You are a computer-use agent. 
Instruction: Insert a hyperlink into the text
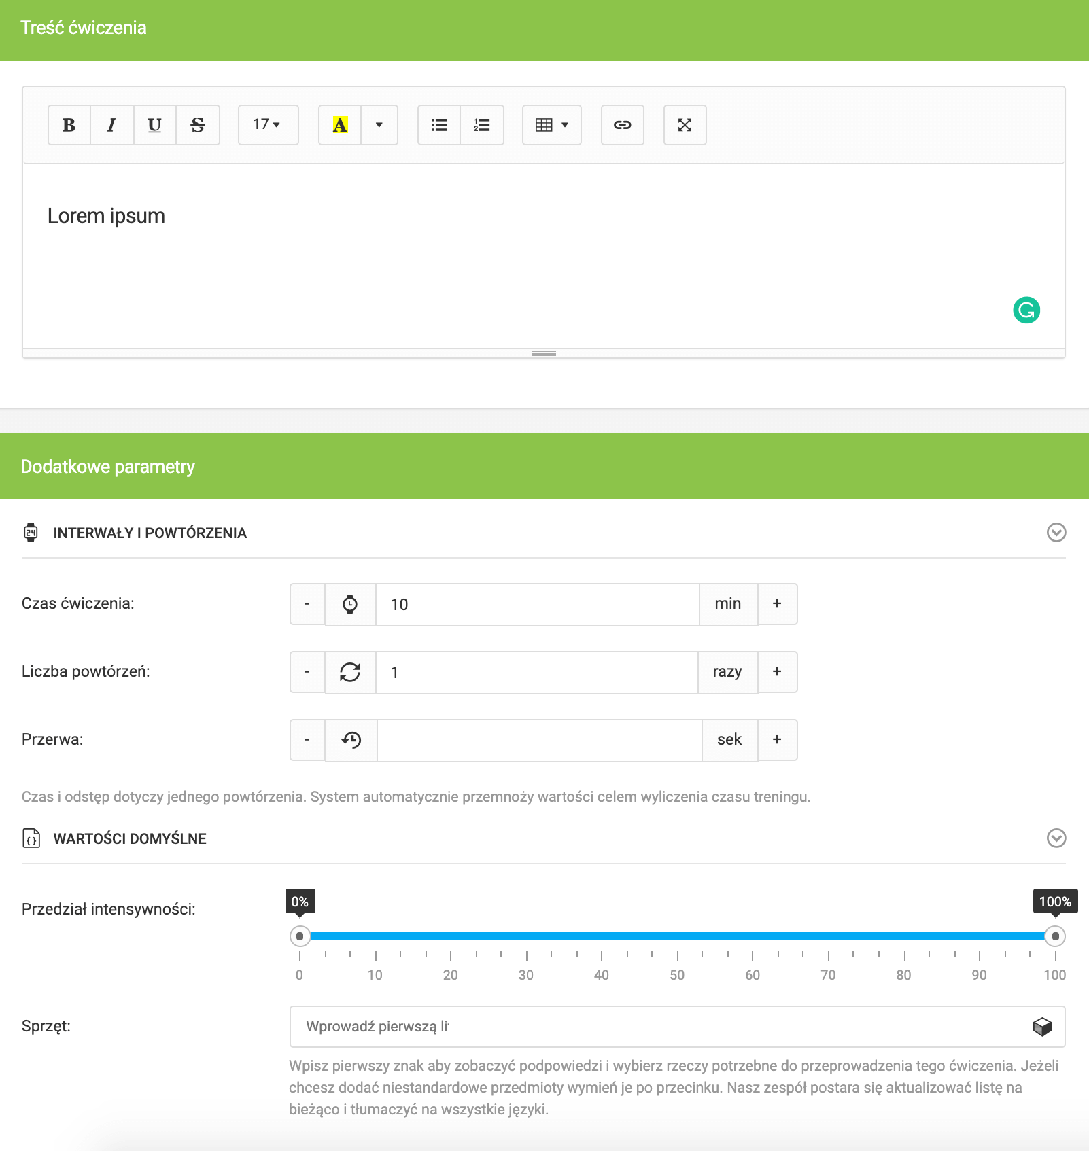tap(622, 125)
